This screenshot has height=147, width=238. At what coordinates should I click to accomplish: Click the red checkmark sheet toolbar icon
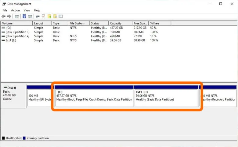tap(44, 16)
